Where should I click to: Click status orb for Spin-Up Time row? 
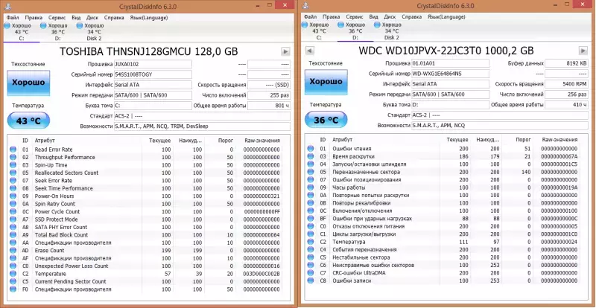tap(13, 165)
